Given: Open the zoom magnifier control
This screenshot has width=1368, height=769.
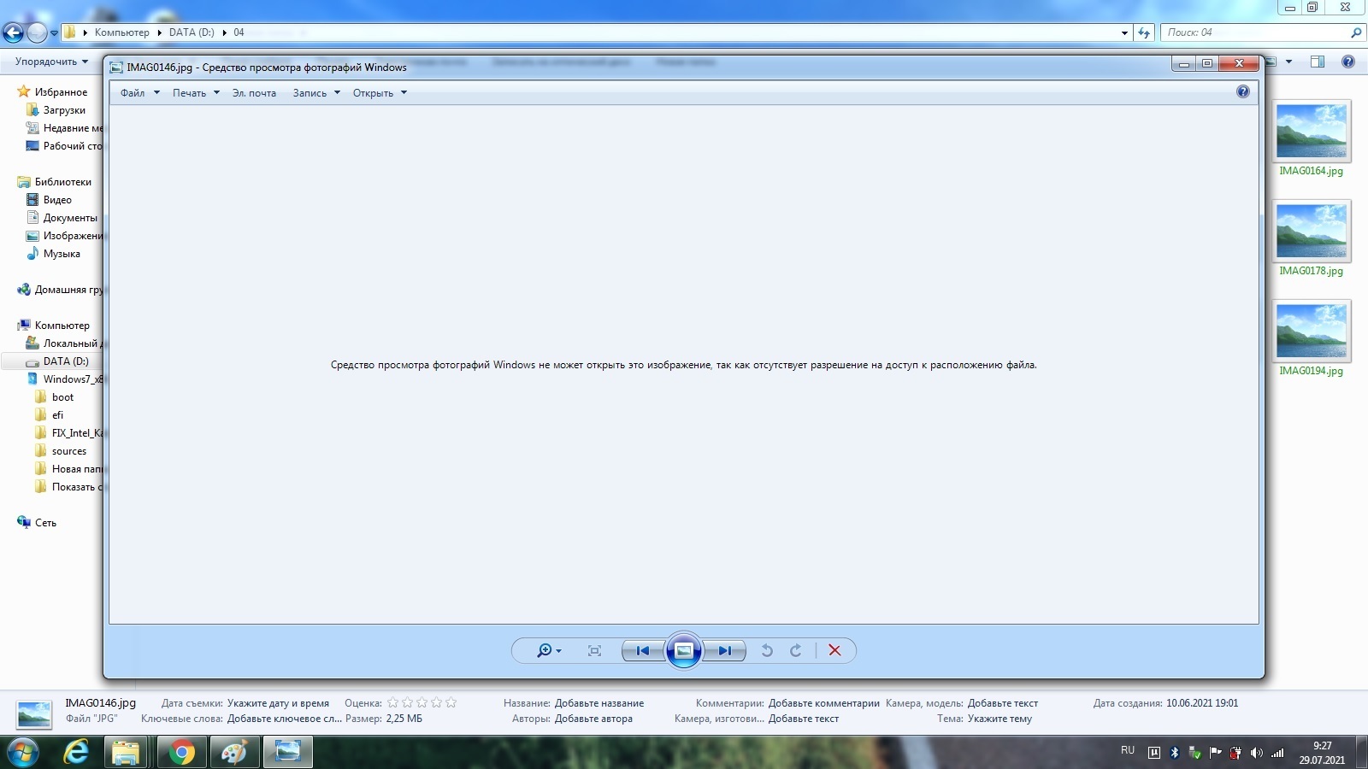Looking at the screenshot, I should (548, 651).
